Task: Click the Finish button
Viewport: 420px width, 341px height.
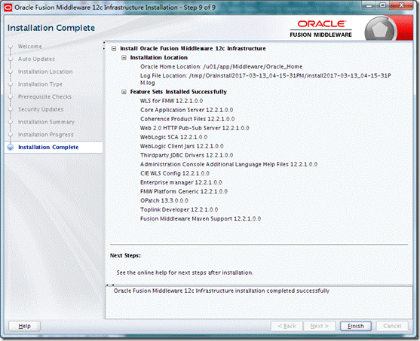Action: click(x=356, y=326)
